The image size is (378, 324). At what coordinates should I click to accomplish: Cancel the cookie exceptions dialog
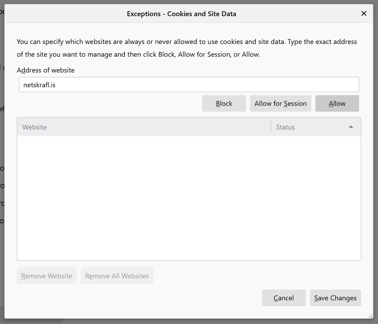[x=283, y=298]
